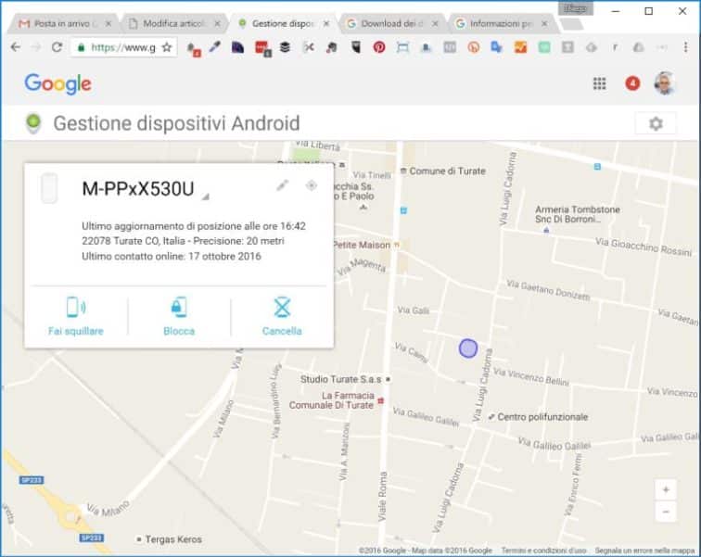Screen dimensions: 701x557
Task: Close the Modifica articolo tab
Action: click(x=217, y=24)
